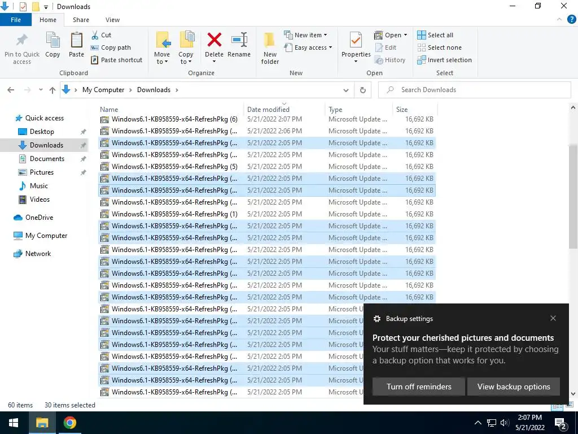
Task: Click the Up directory arrow
Action: coord(52,90)
